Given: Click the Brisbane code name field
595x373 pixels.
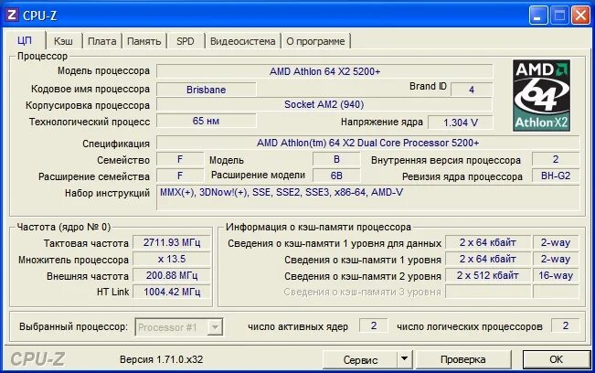Looking at the screenshot, I should pos(206,90).
